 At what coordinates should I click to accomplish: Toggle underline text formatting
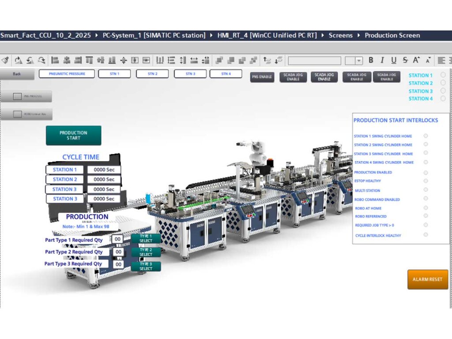tap(394, 60)
